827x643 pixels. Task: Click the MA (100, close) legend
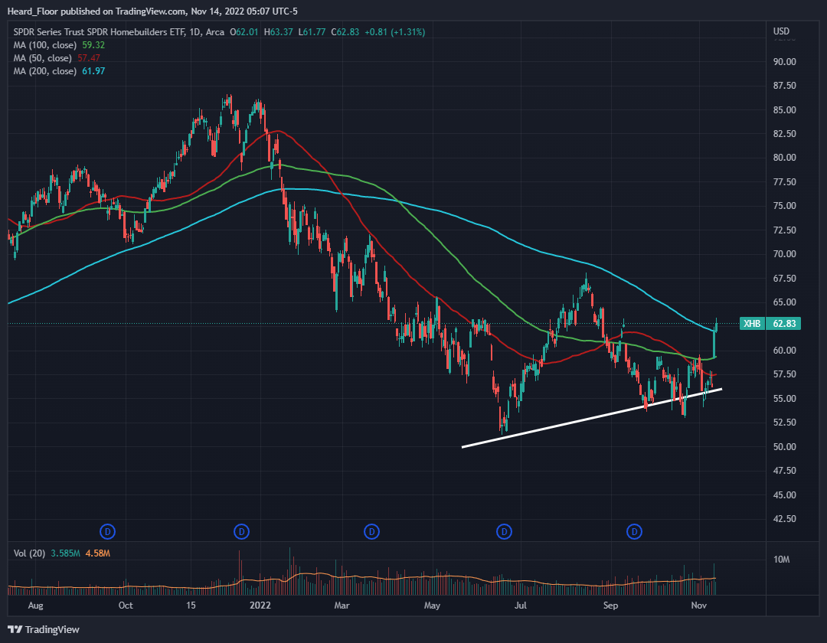click(x=45, y=45)
